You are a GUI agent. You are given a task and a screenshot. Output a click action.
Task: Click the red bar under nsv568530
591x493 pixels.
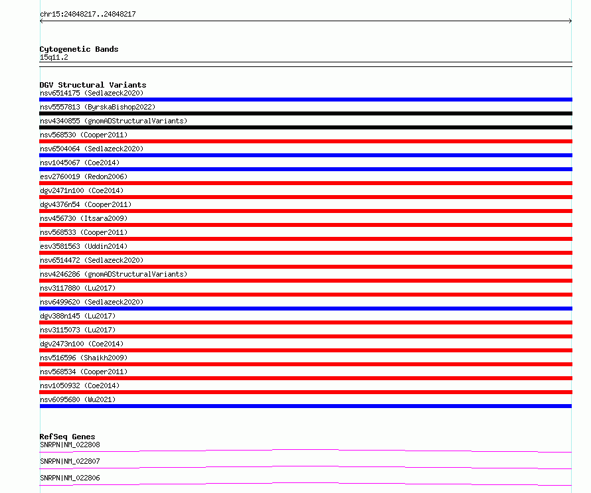[x=305, y=141]
